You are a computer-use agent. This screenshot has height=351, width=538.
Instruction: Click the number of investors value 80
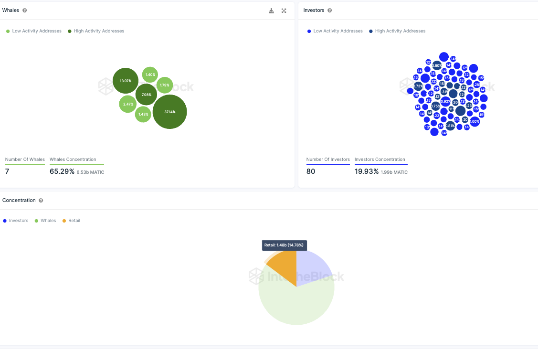(311, 171)
